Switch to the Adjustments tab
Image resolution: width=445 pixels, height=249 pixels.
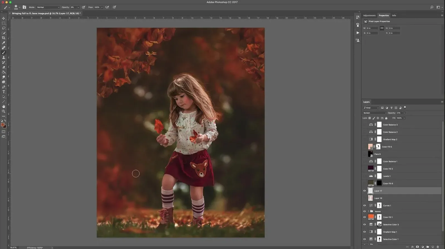(369, 16)
